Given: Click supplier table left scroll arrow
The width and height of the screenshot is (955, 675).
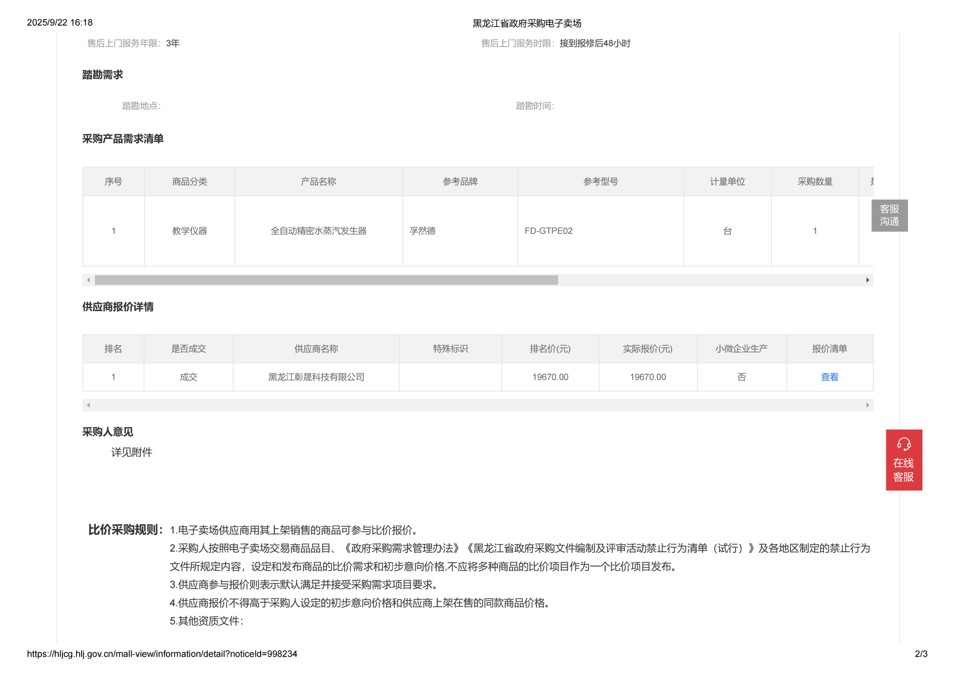Looking at the screenshot, I should tap(89, 405).
